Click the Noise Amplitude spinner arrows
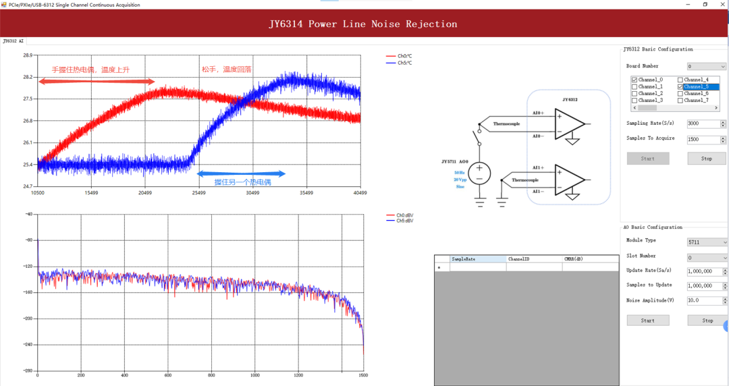 point(725,300)
